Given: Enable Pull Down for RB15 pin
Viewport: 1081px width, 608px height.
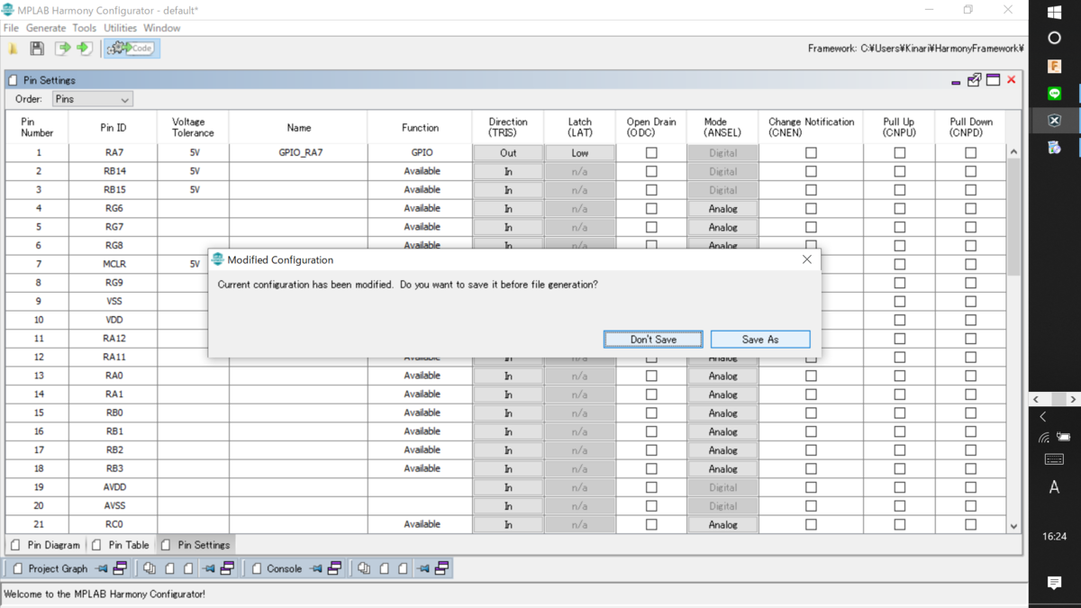Looking at the screenshot, I should (970, 190).
